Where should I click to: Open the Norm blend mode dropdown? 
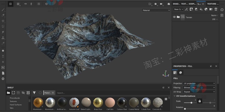coord(214,15)
